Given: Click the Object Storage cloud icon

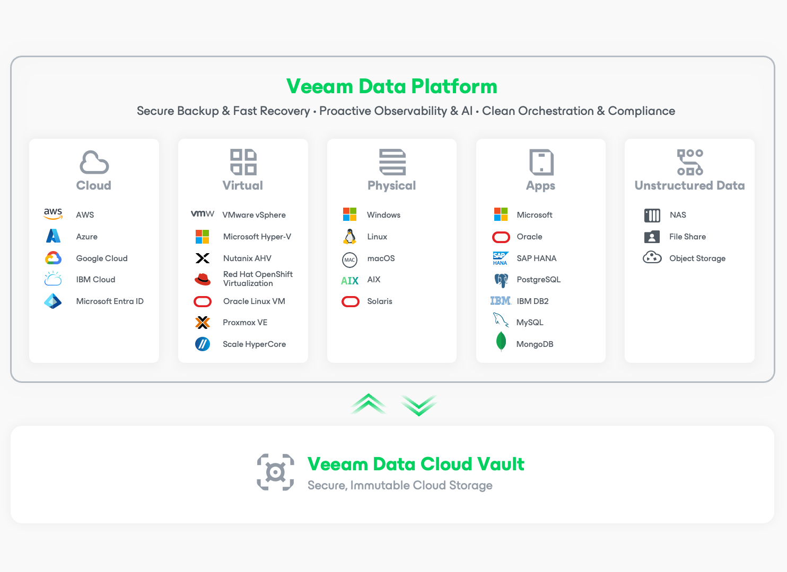Looking at the screenshot, I should (x=652, y=258).
